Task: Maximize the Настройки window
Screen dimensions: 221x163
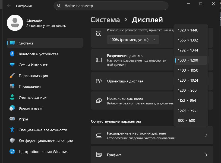Action: click(201, 4)
